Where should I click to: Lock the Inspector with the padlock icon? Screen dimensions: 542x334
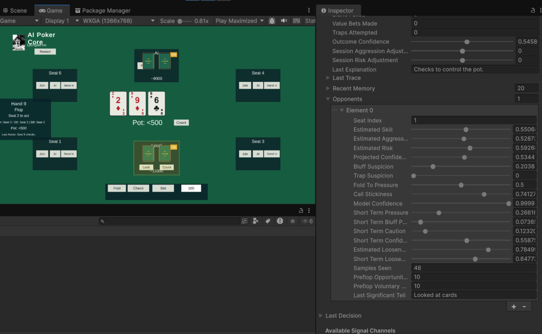tap(533, 10)
